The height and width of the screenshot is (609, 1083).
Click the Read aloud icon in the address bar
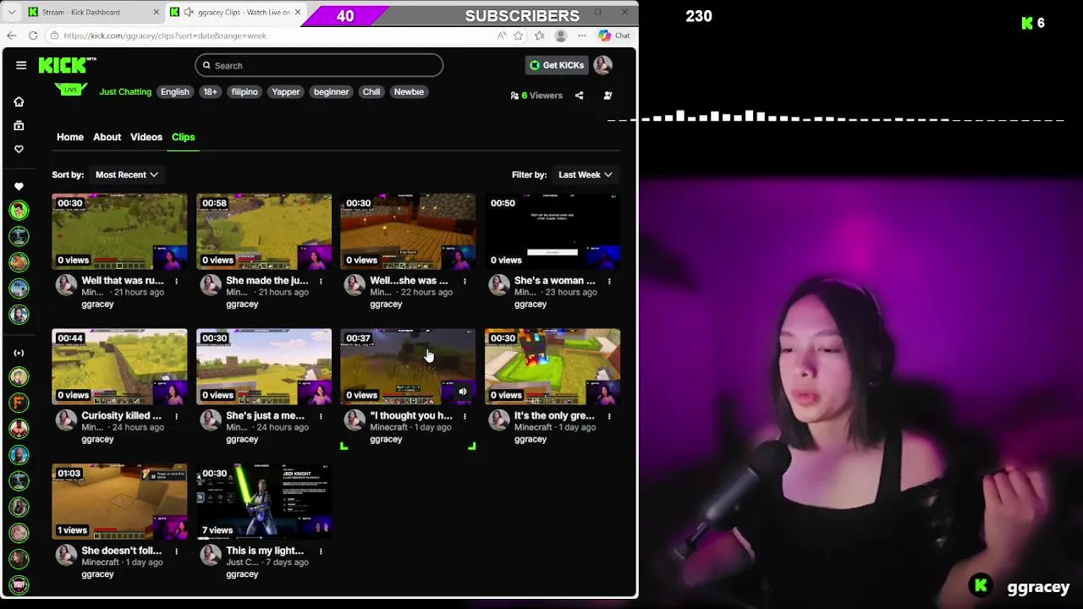[x=502, y=36]
